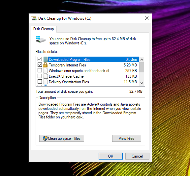Click the page icon beside Delivery Optimization Files

(46, 82)
